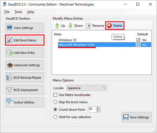Click the EasyBCD app icon in title bar
This screenshot has height=133, width=157.
coord(5,4)
